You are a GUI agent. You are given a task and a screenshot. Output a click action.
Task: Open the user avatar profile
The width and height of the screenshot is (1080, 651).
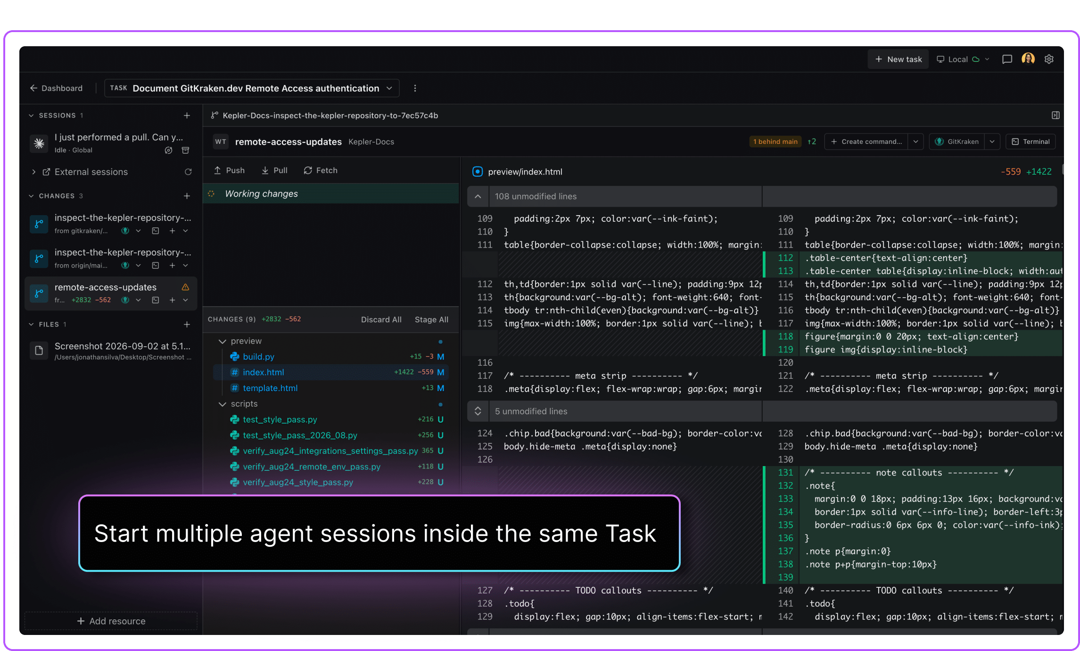click(x=1028, y=59)
